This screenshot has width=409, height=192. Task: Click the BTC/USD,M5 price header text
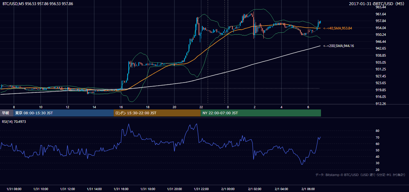(38, 4)
